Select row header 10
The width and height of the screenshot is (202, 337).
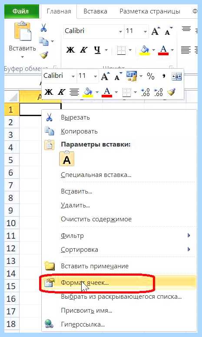(x=12, y=223)
